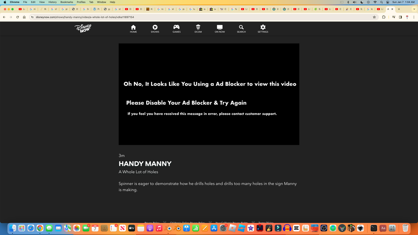Viewport: 418px width, 235px height.
Task: Go to DisneyNOW Home
Action: tap(133, 29)
